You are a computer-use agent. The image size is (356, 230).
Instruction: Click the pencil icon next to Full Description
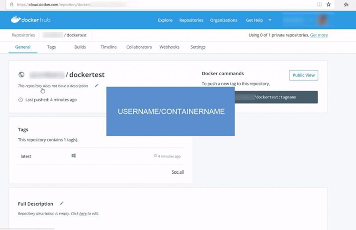[x=62, y=203]
